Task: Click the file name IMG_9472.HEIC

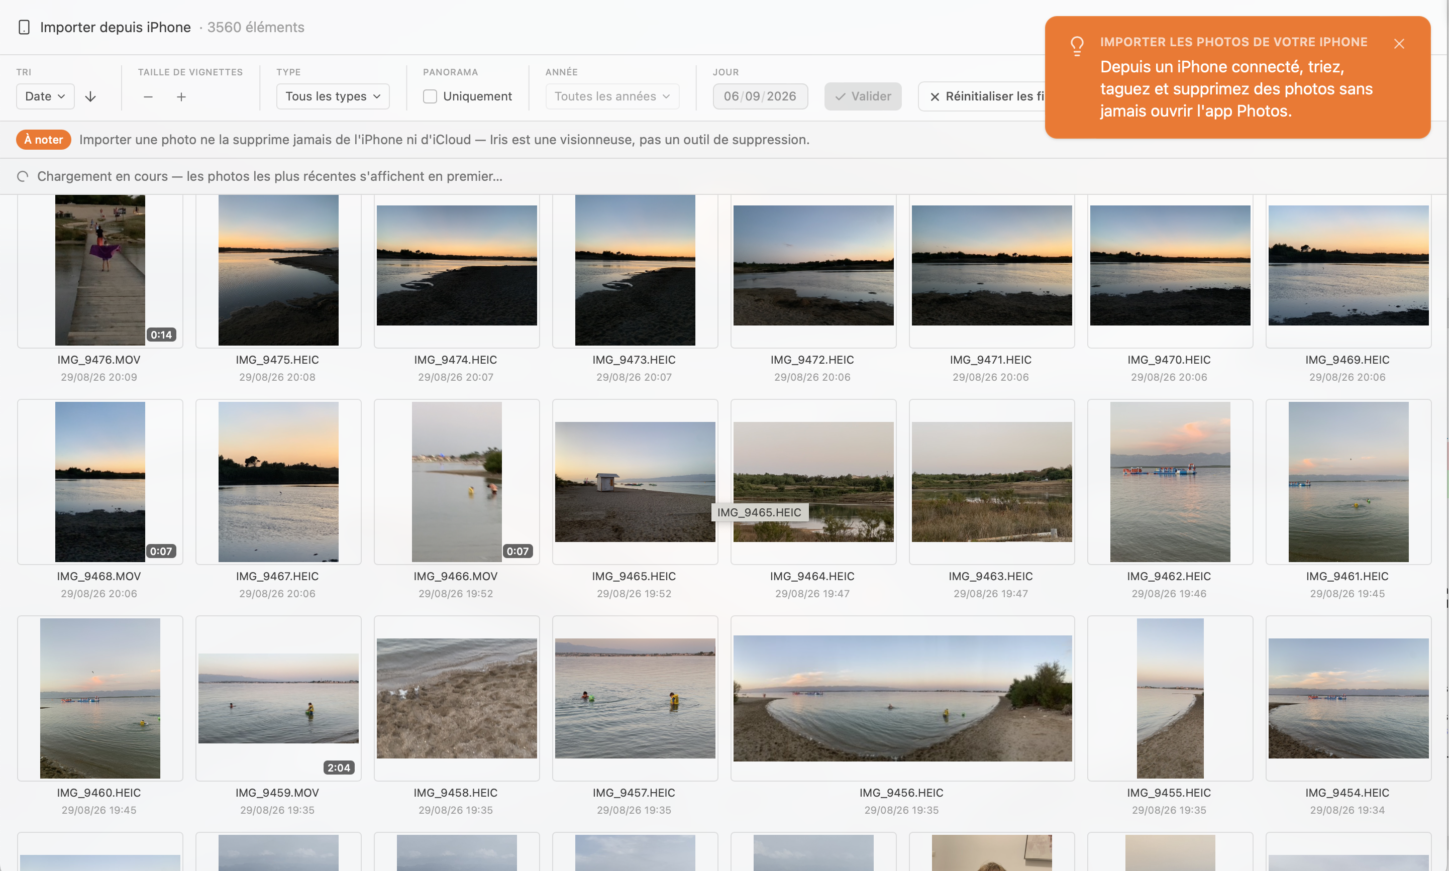Action: tap(812, 360)
